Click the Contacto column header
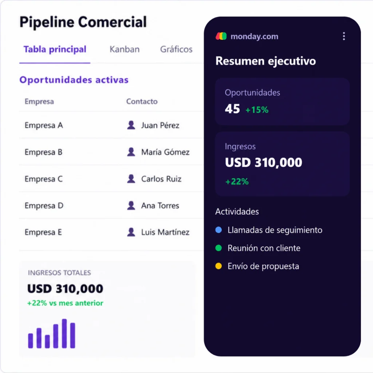Viewport: 373px width, 373px height. (142, 101)
